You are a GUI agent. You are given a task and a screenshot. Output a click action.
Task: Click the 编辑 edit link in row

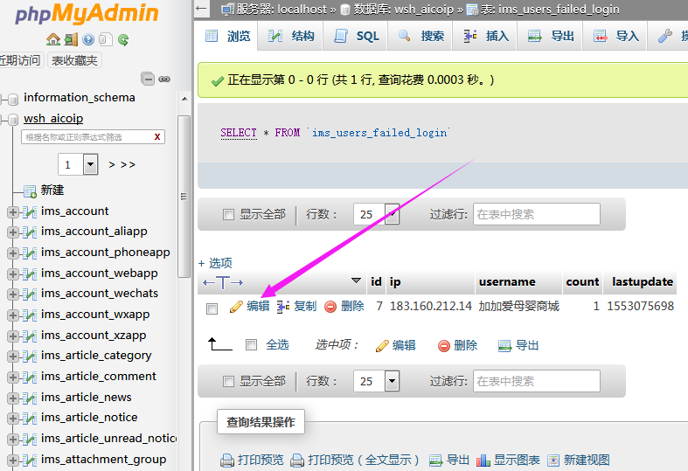[257, 307]
